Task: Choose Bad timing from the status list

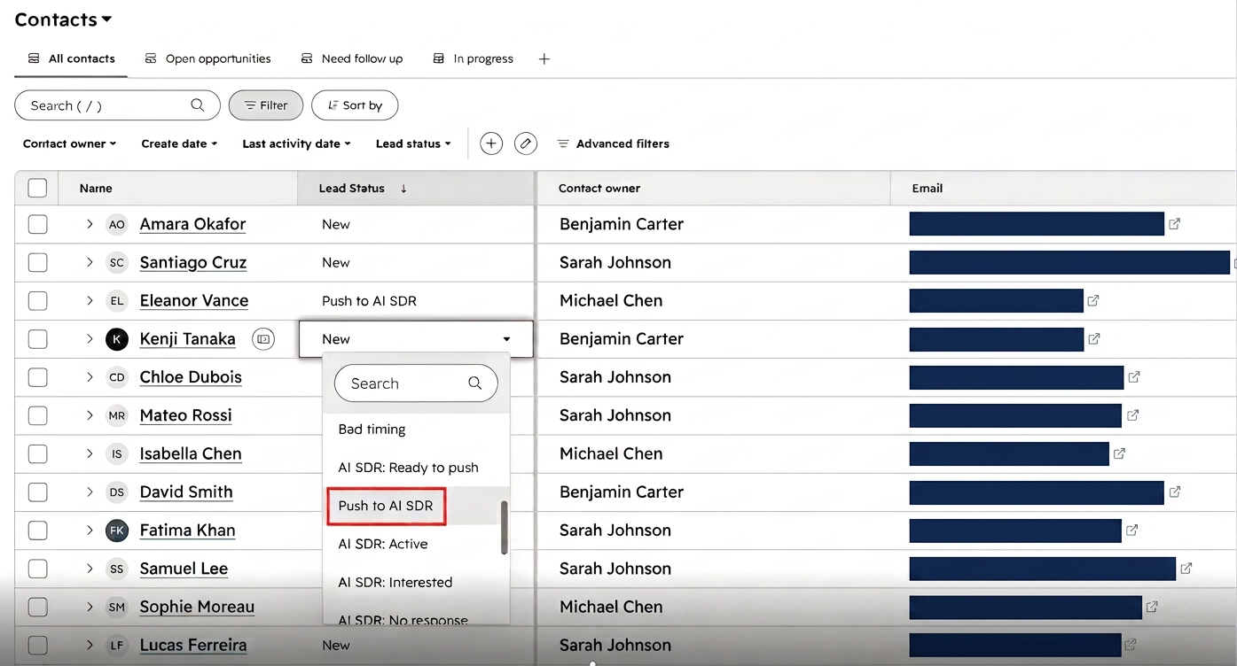Action: (372, 430)
